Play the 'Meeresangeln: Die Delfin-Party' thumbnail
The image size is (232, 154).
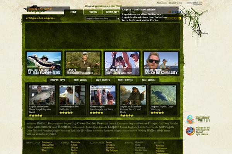72,95
